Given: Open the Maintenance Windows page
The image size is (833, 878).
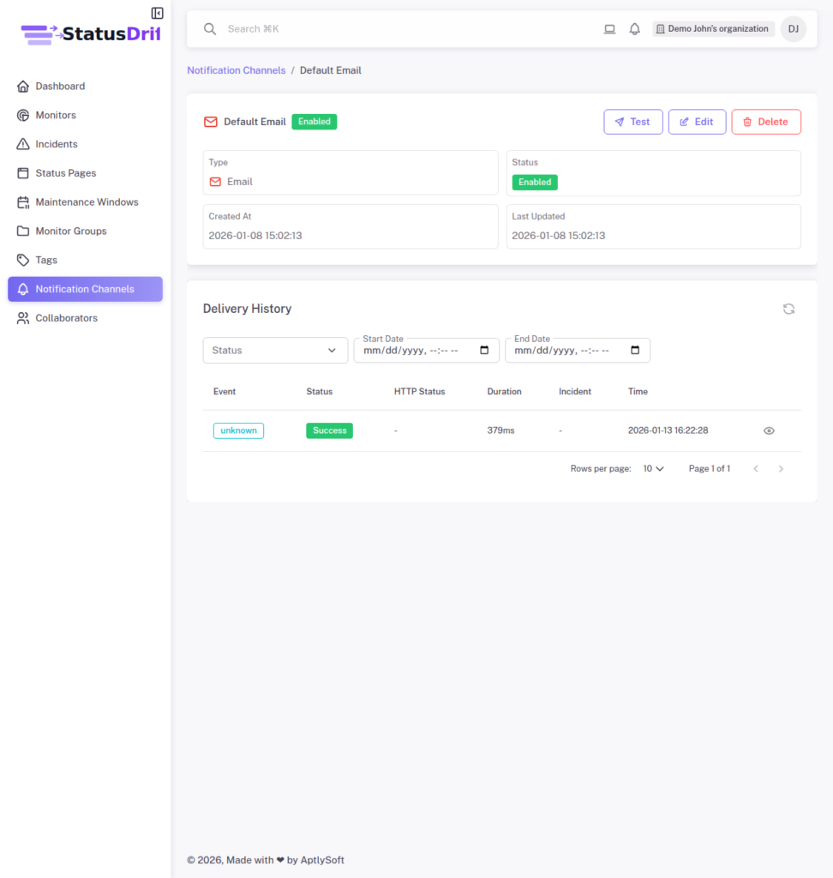Looking at the screenshot, I should click(x=87, y=201).
